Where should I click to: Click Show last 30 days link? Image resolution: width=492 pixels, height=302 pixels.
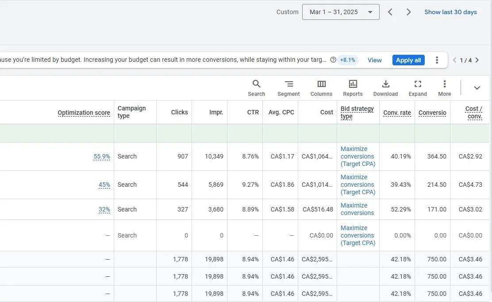click(x=450, y=12)
